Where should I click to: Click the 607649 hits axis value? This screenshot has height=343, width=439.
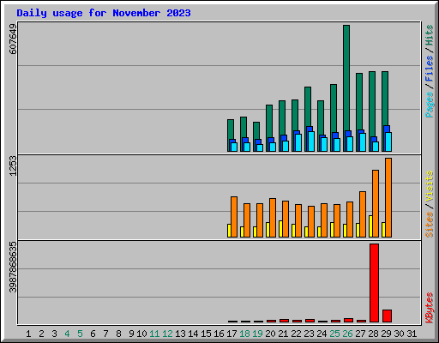click(x=13, y=39)
